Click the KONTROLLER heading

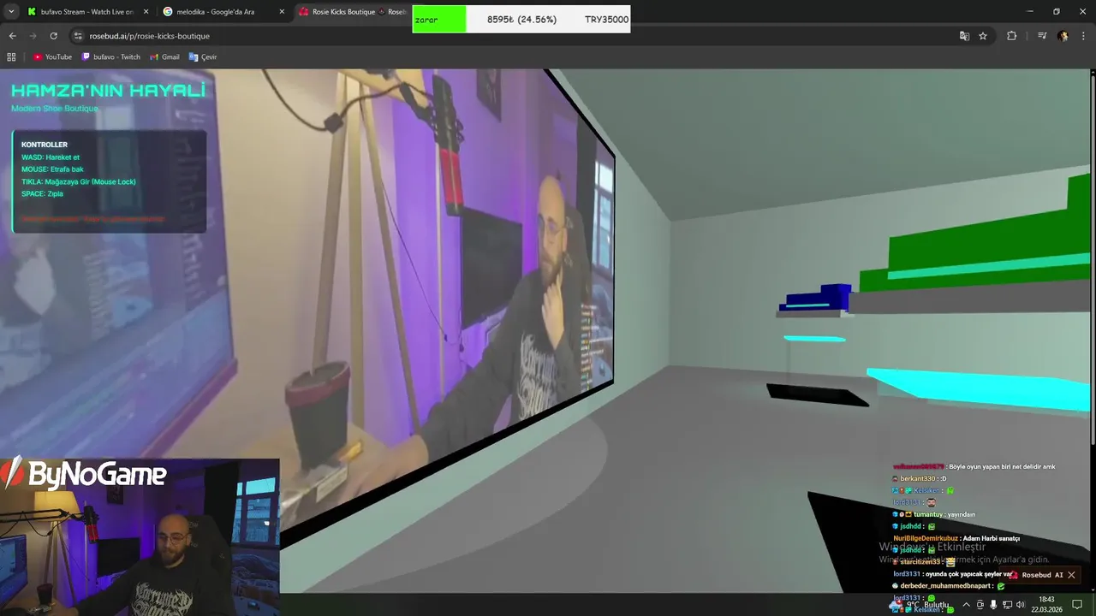pyautogui.click(x=45, y=145)
